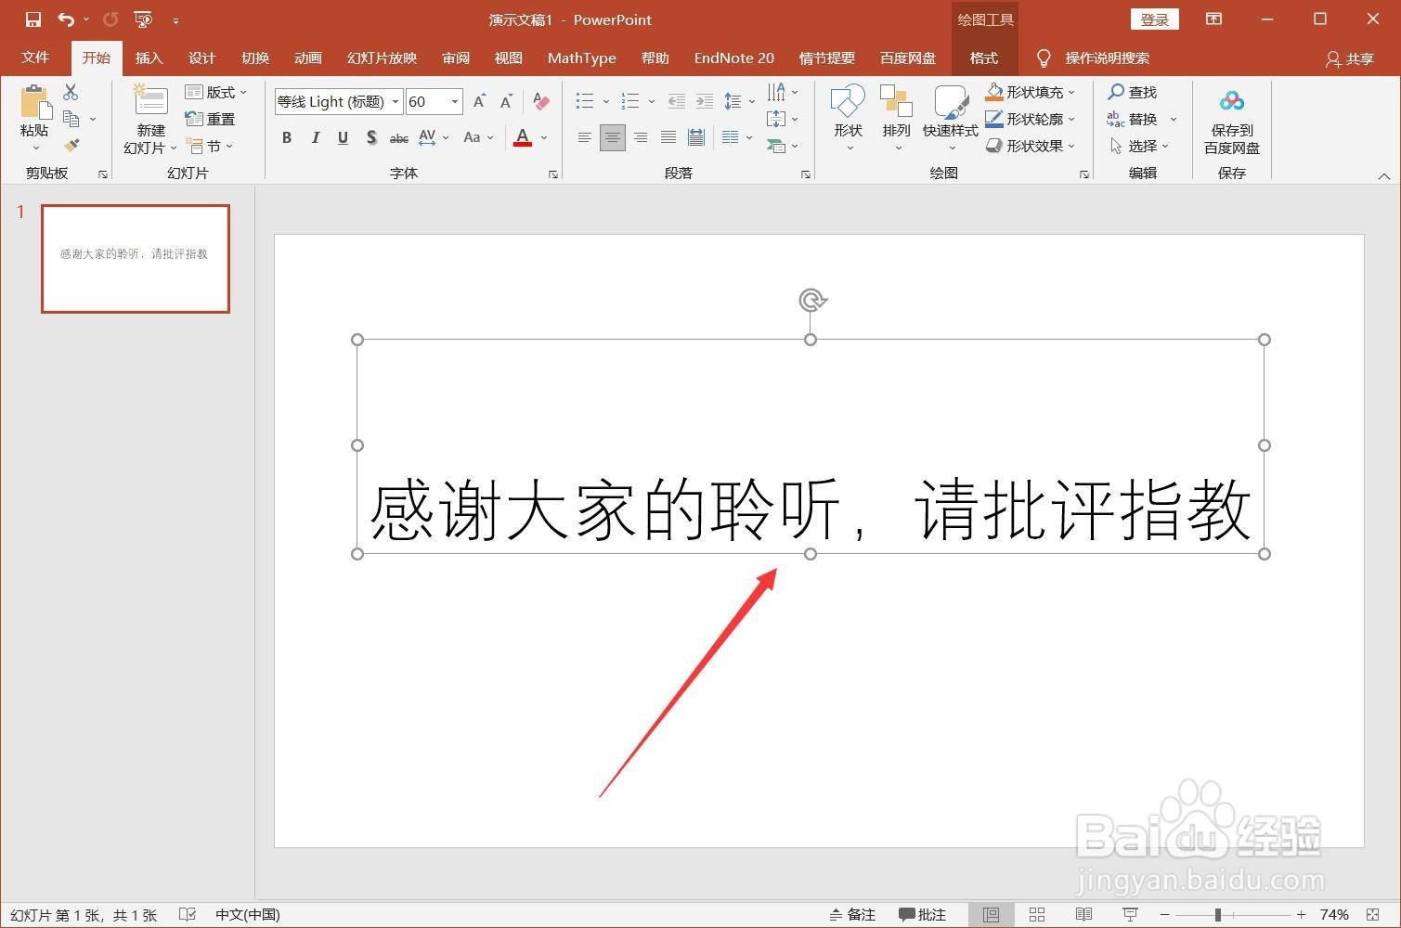Toggle the Notes 备注 pane
Screen dimensions: 1401x928
pyautogui.click(x=852, y=915)
